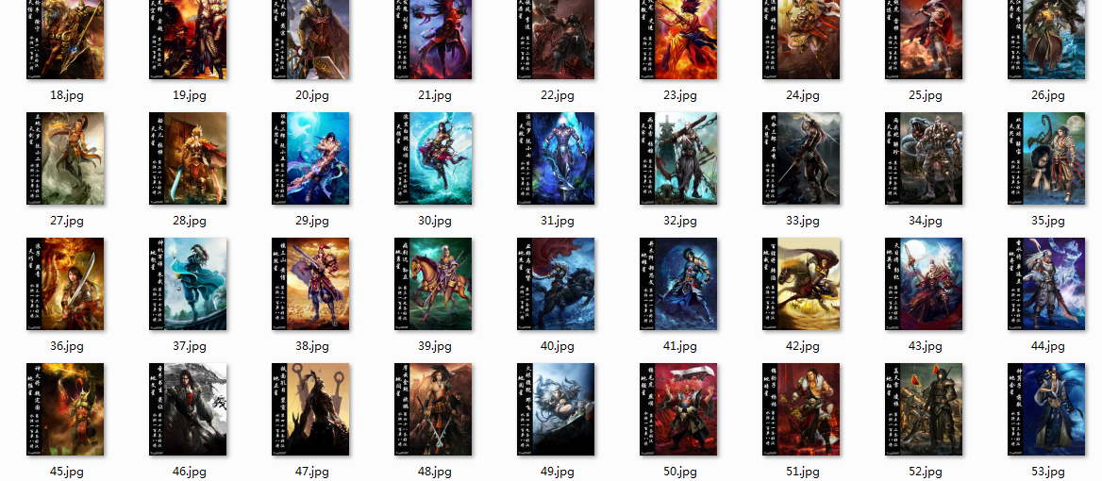Screen dimensions: 1102x481
Task: Select the thumbnail of 32.jpg
Action: (x=678, y=158)
